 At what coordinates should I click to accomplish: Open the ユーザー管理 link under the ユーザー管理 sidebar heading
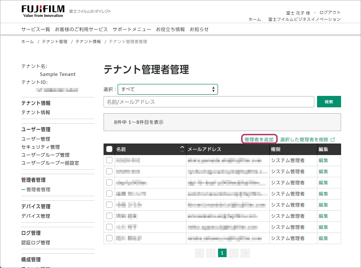(36, 139)
